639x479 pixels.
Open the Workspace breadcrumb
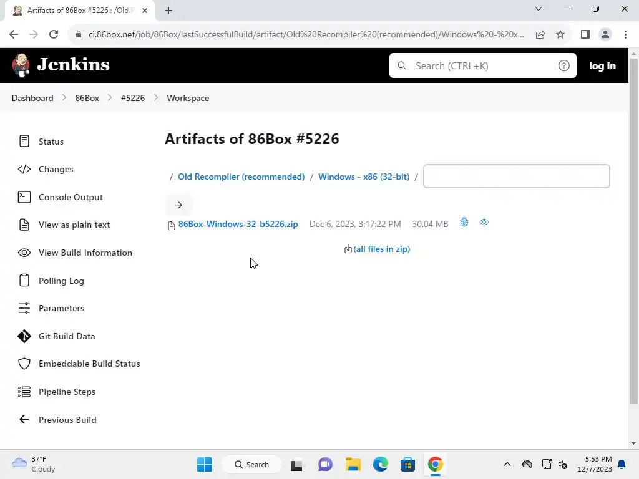click(x=188, y=98)
